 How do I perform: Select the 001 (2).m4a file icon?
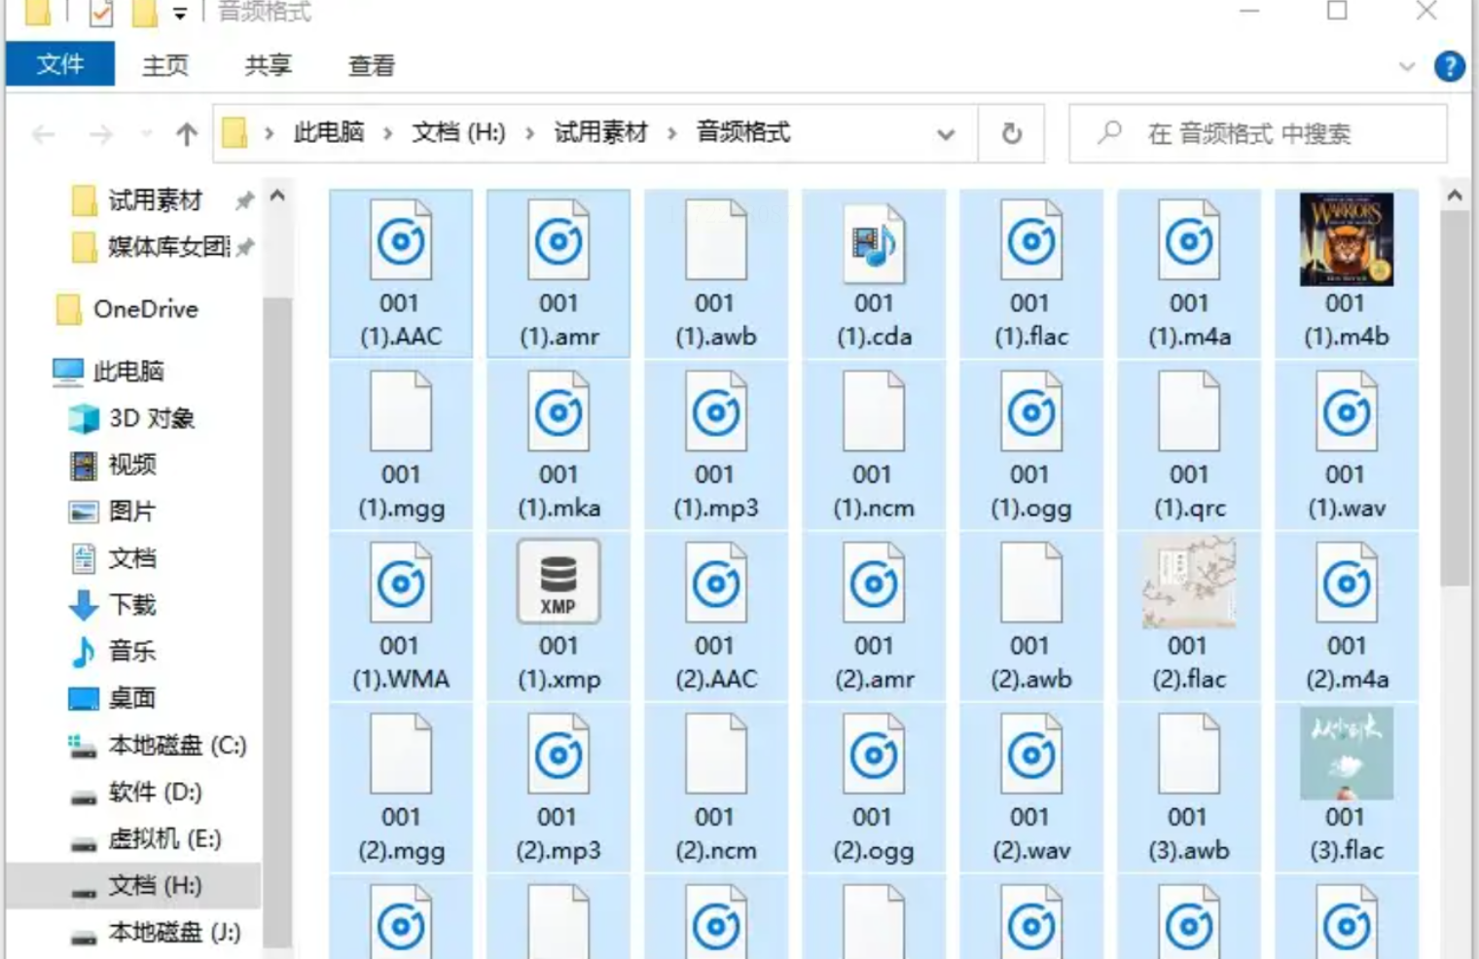click(1347, 584)
